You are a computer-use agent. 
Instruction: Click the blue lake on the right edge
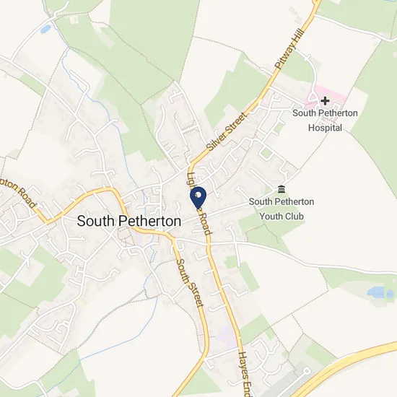click(380, 292)
